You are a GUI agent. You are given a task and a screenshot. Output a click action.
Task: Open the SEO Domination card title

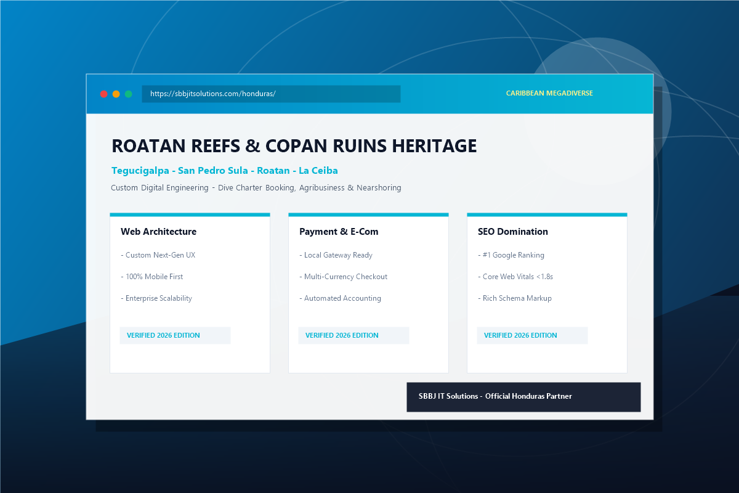(x=513, y=232)
